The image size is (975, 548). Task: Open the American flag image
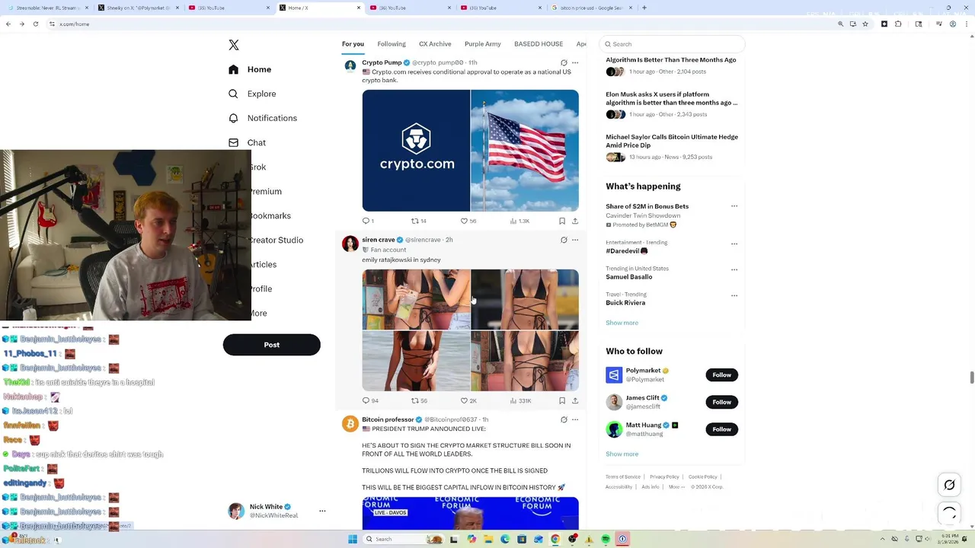click(x=525, y=151)
